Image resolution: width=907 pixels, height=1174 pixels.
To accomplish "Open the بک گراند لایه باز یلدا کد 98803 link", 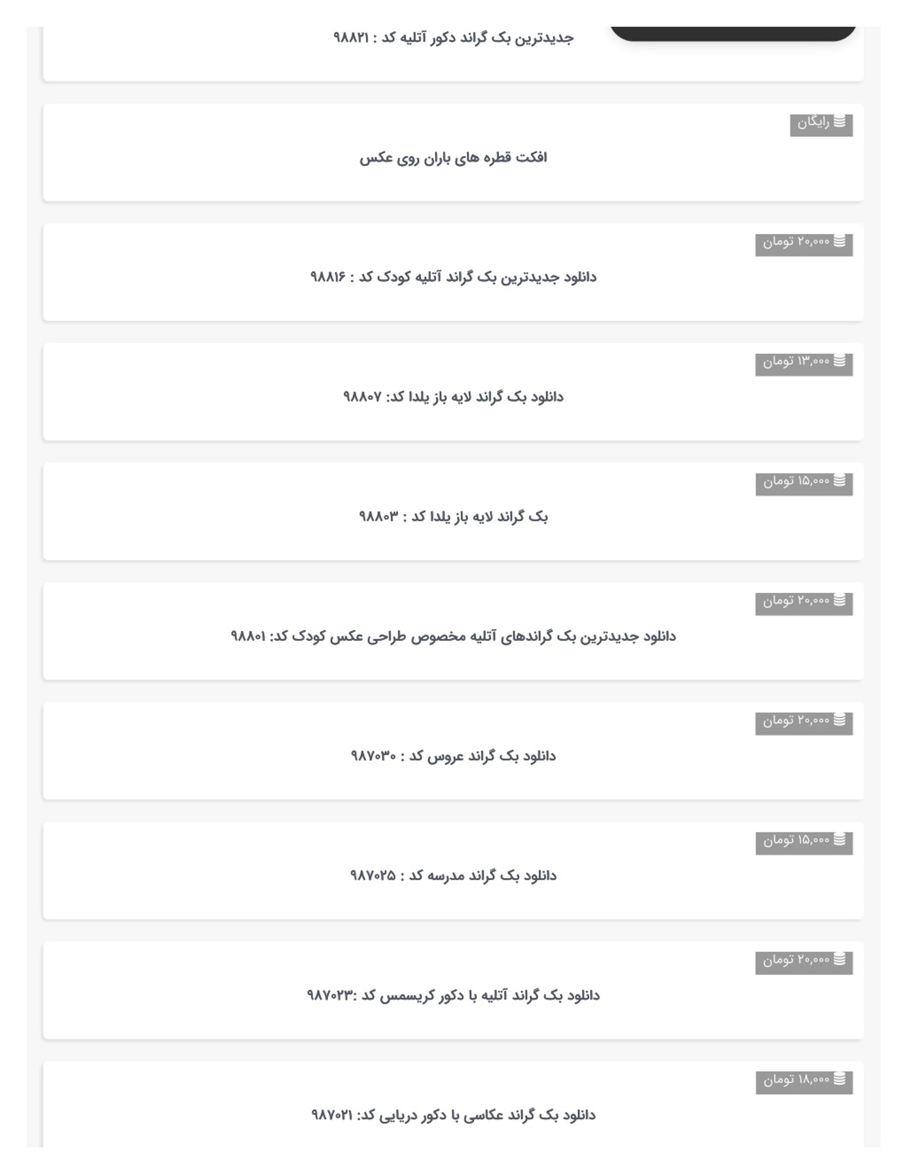I will click(453, 517).
